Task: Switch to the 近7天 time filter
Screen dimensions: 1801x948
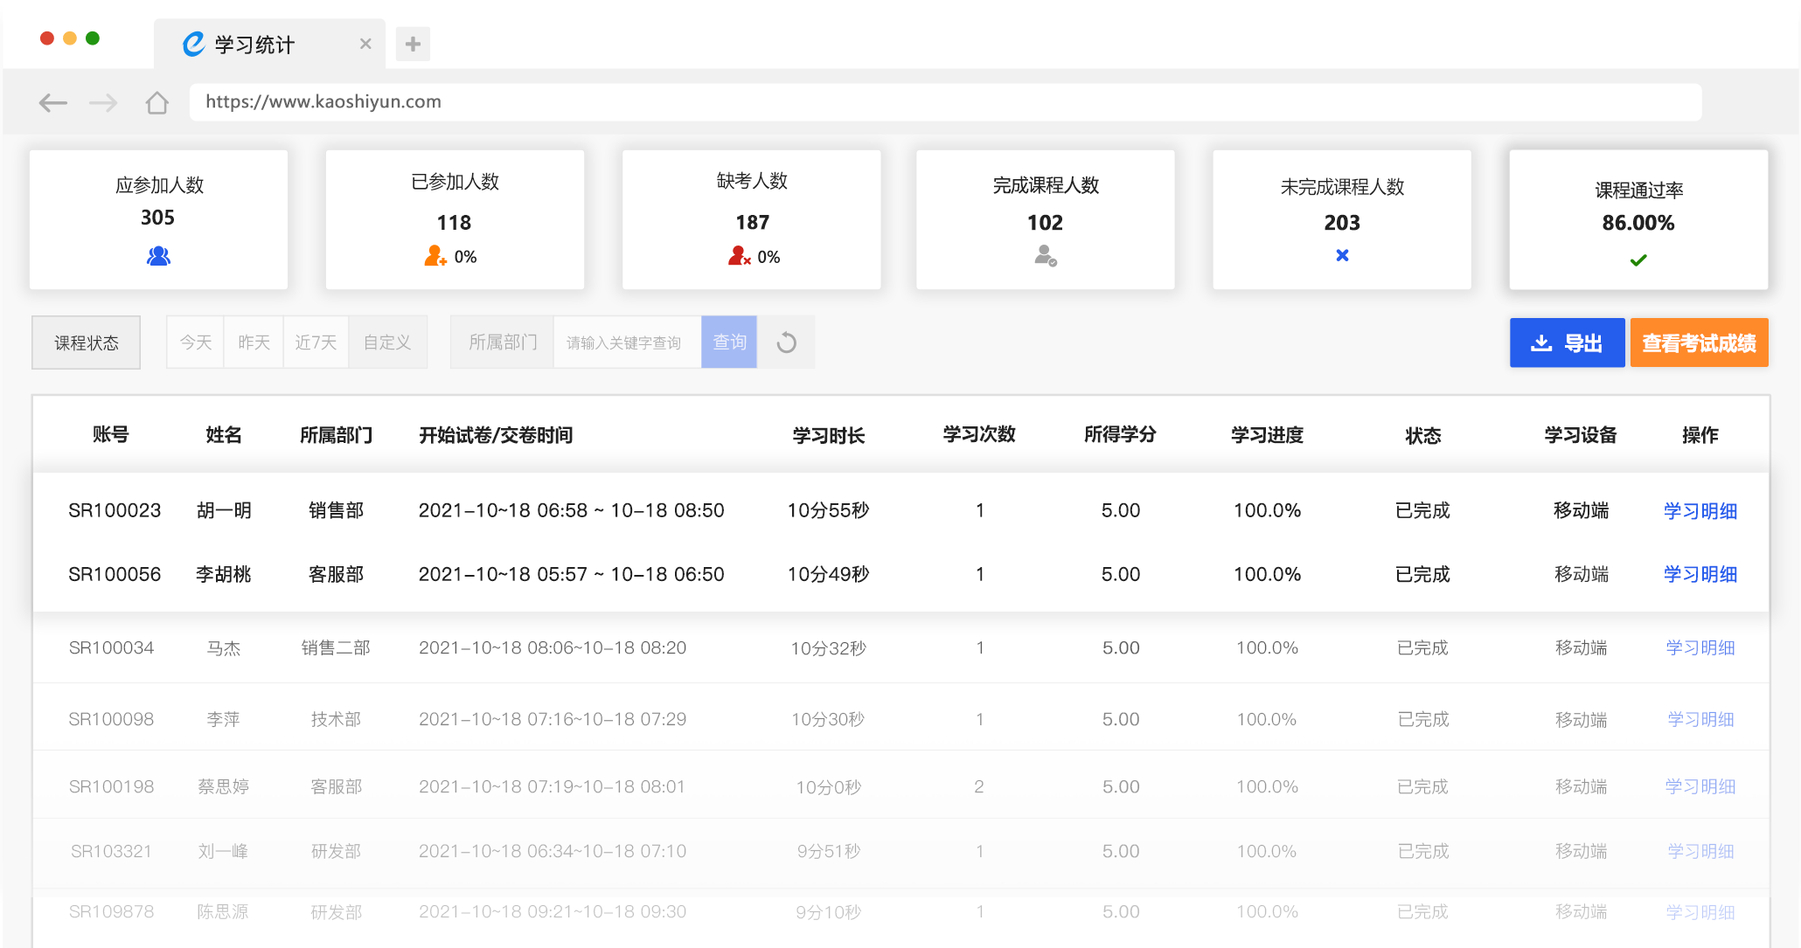Action: [316, 343]
